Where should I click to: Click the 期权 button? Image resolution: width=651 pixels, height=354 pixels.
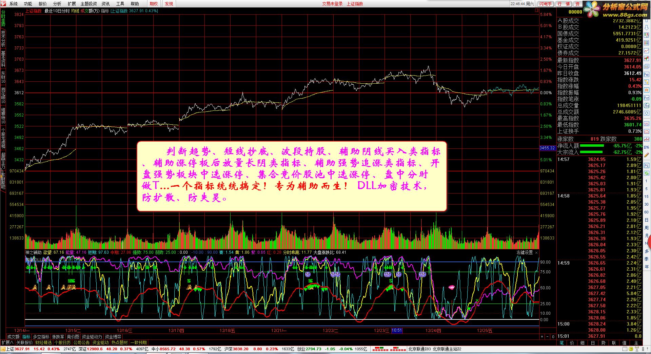[154, 4]
